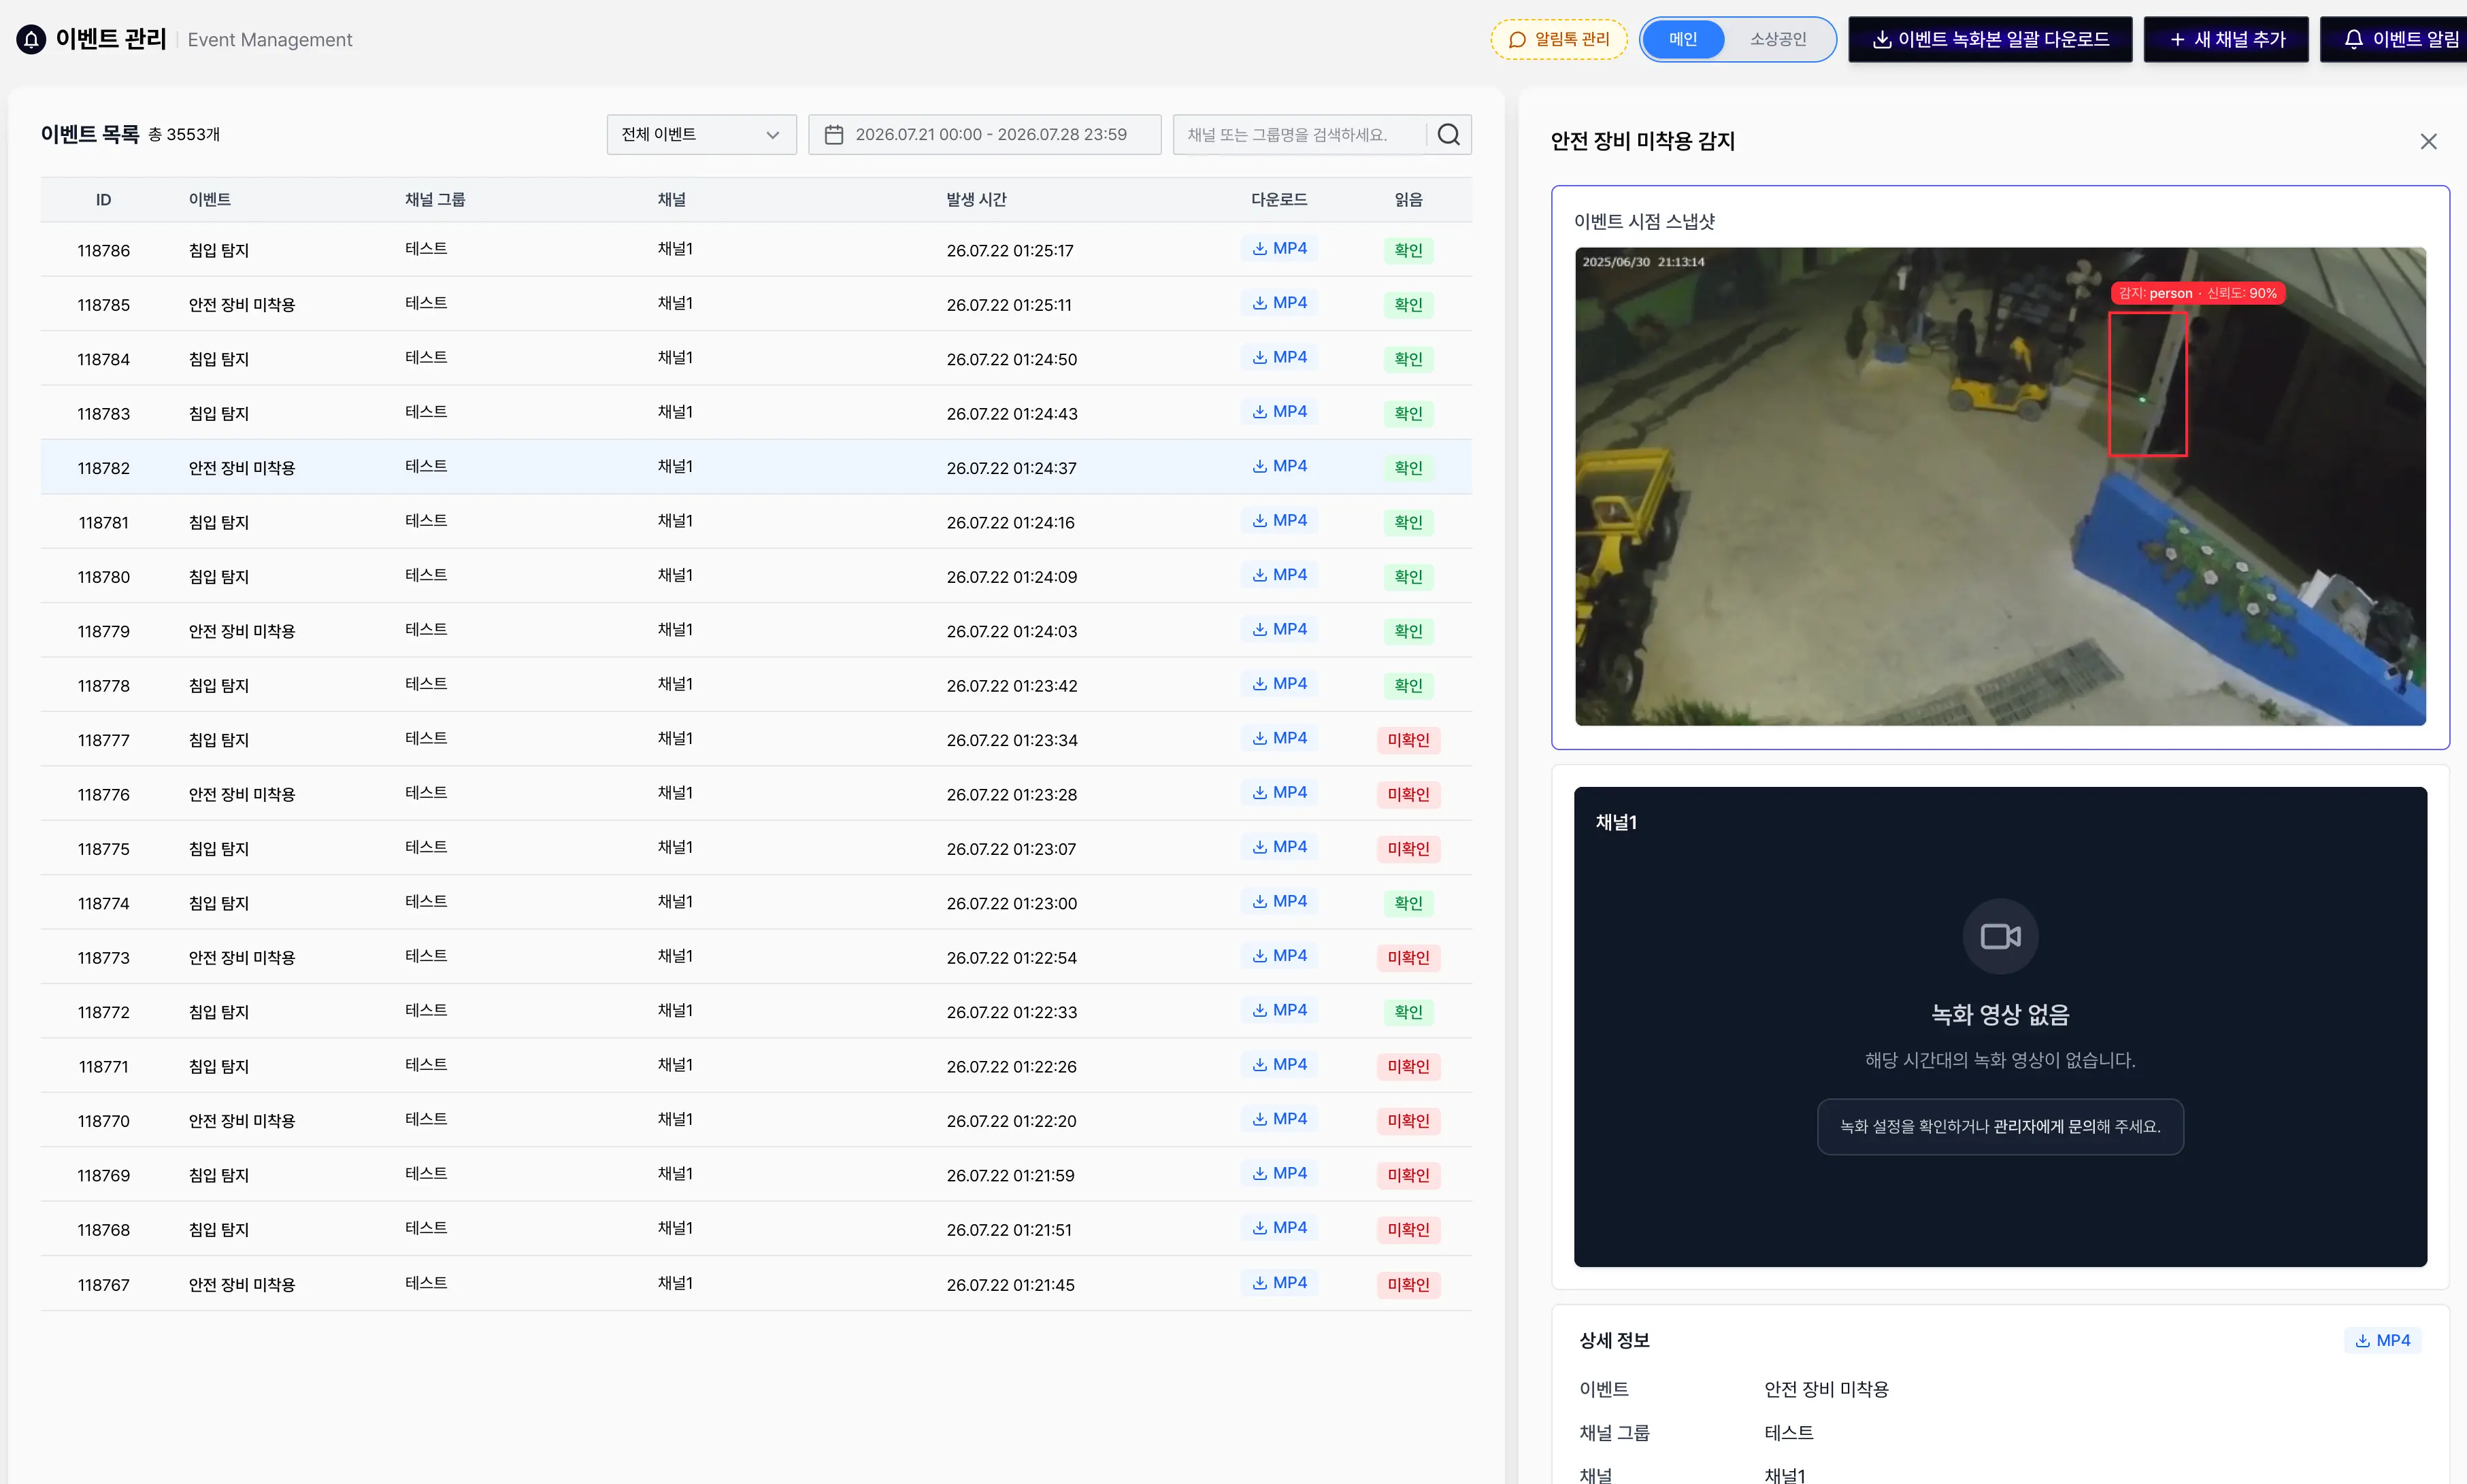The height and width of the screenshot is (1484, 2467).
Task: Download MP4 for event 118775
Action: (x=1280, y=847)
